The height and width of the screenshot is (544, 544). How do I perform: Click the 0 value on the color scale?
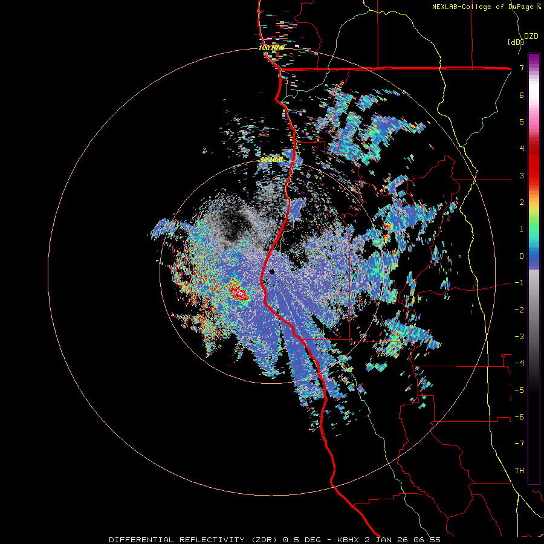tap(522, 256)
